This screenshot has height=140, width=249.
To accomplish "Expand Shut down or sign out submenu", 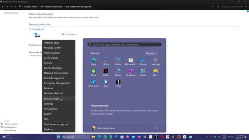I will (59, 124).
